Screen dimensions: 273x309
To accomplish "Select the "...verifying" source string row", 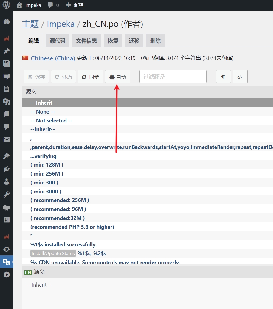I will 43,156.
